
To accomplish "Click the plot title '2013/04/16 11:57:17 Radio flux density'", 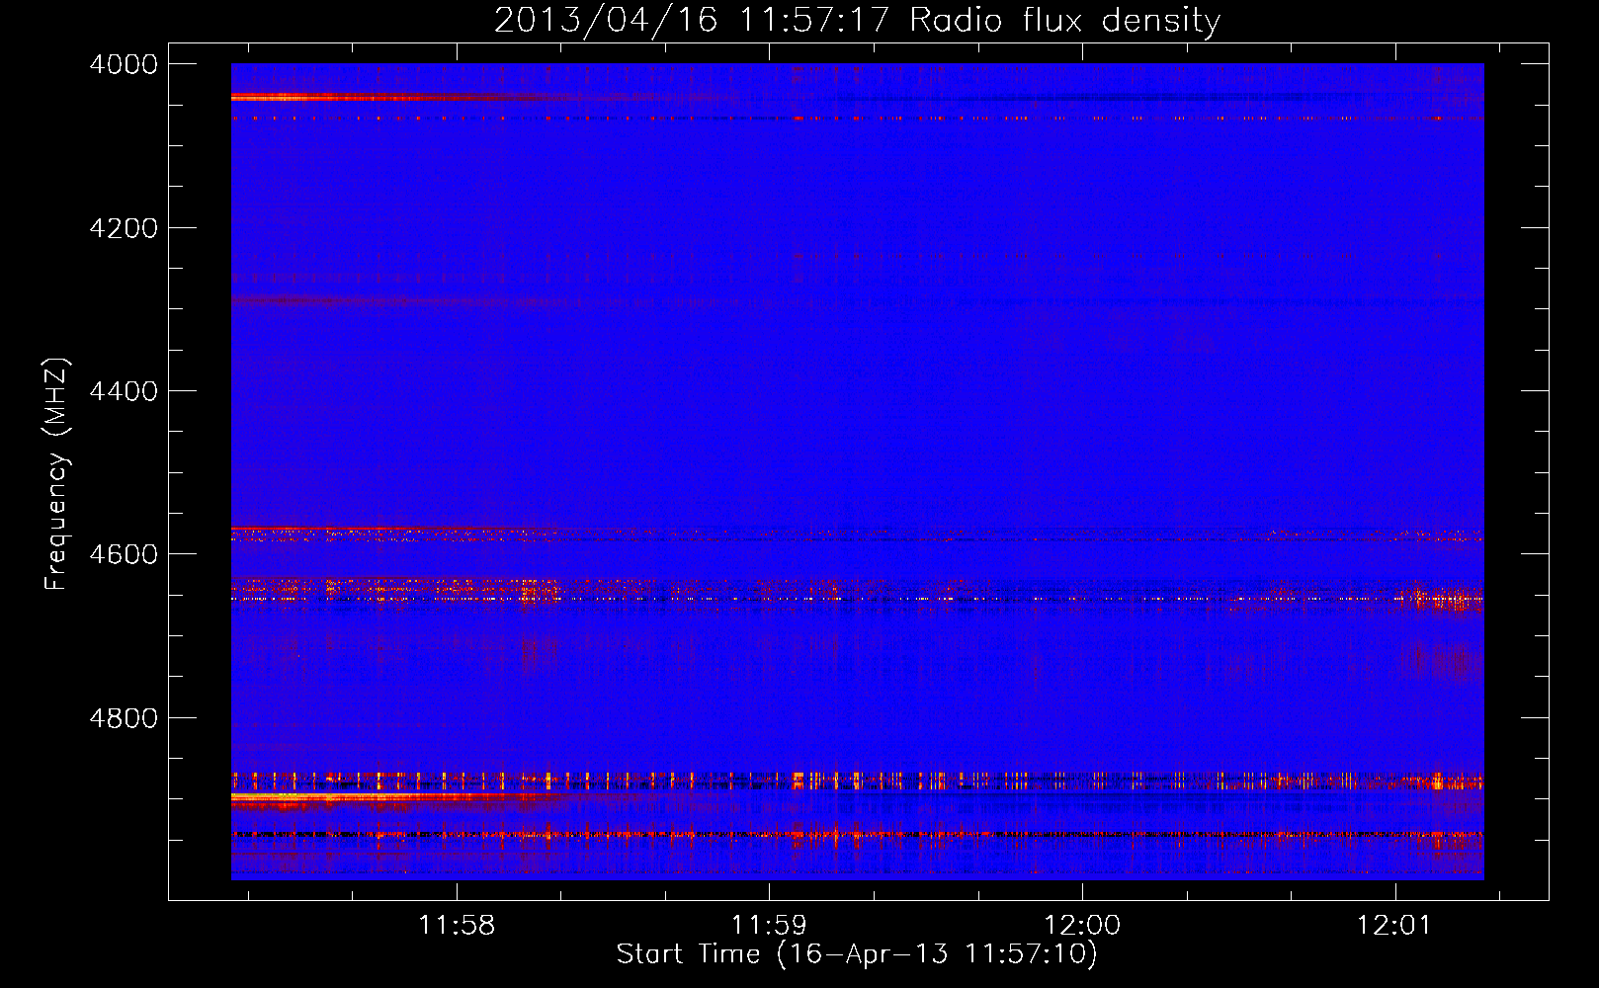I will coord(857,21).
